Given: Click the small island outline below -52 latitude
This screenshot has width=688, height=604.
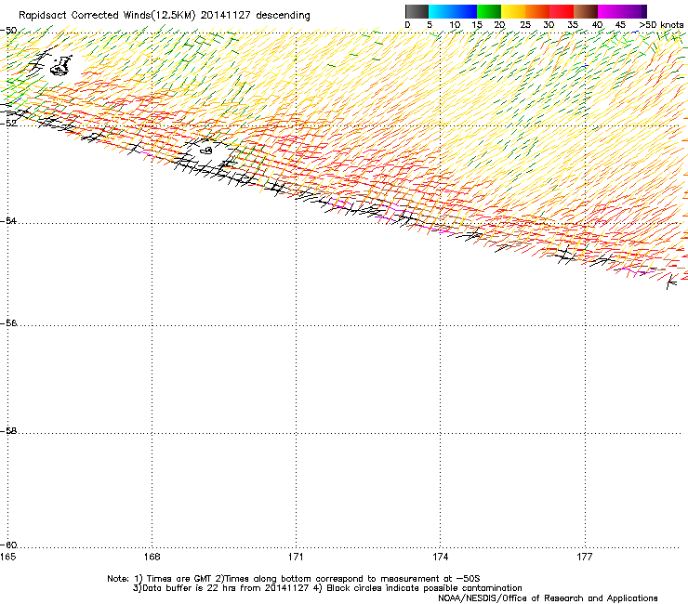Looking at the screenshot, I should pyautogui.click(x=206, y=151).
